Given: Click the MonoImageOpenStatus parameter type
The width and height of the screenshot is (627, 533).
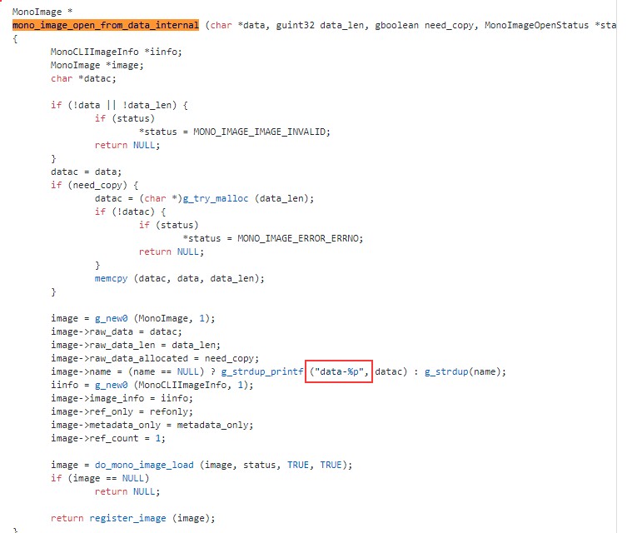Looking at the screenshot, I should click(x=536, y=25).
